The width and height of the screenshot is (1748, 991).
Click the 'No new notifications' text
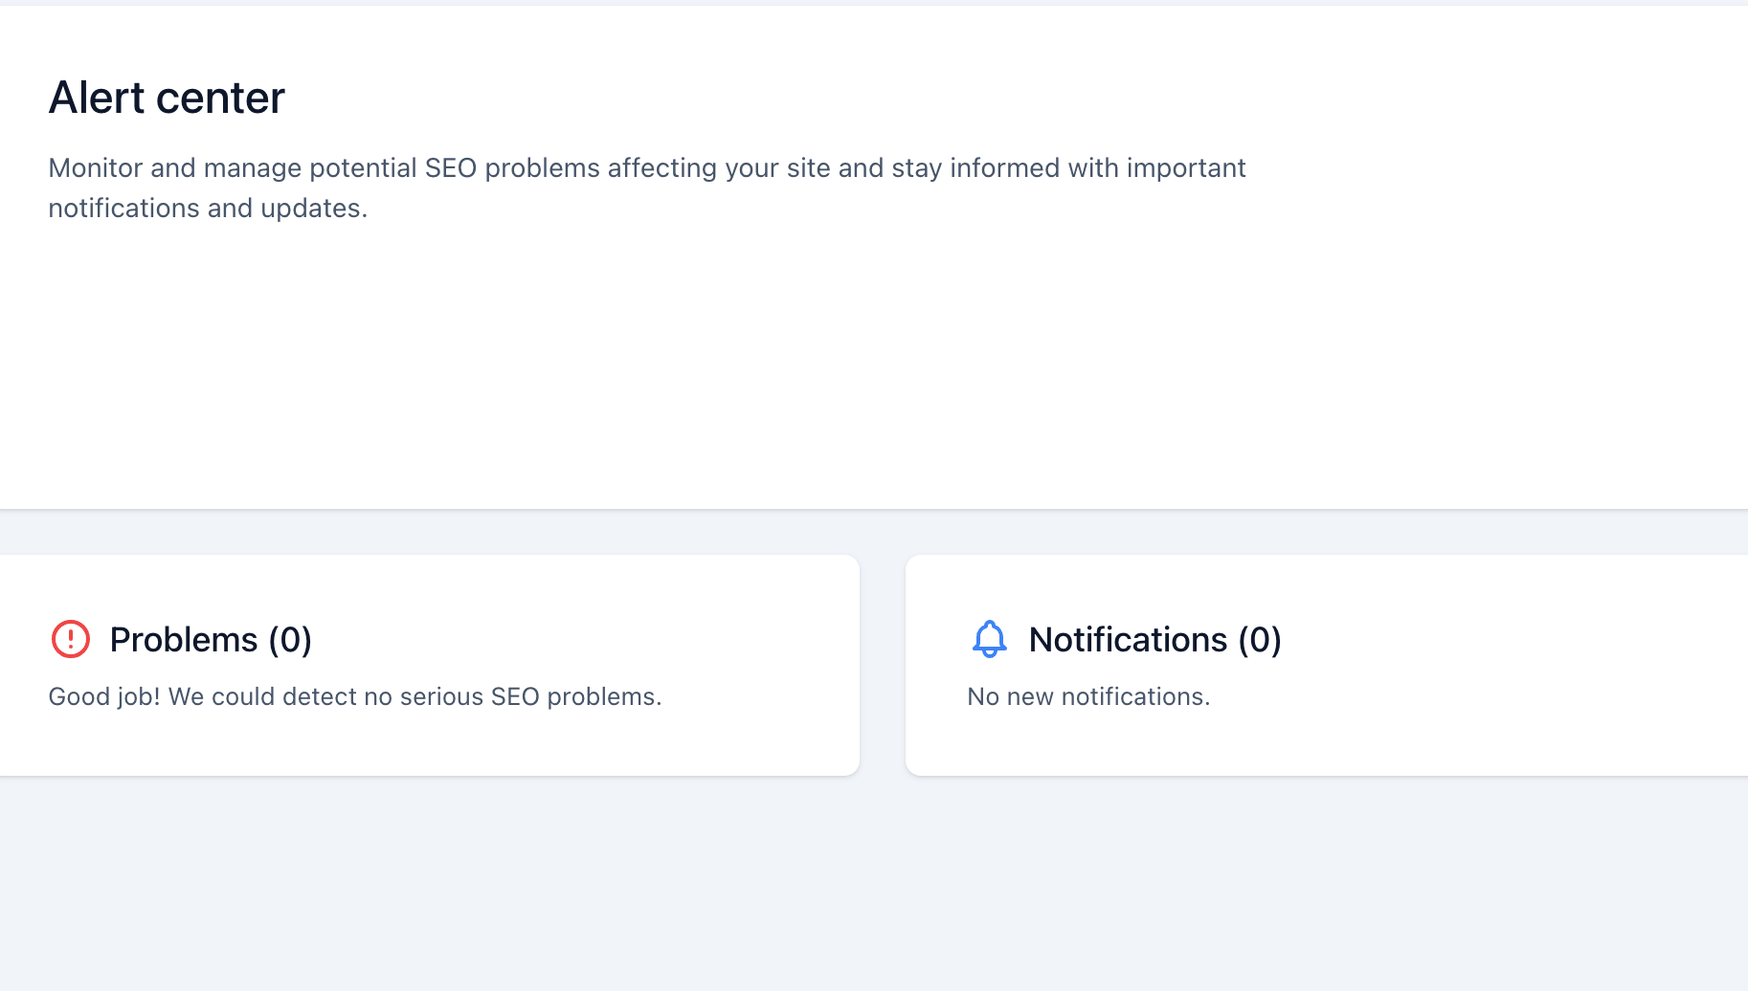click(1088, 696)
